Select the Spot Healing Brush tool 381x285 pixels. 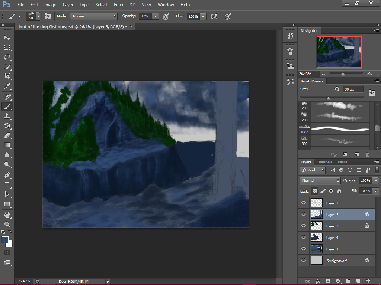pyautogui.click(x=7, y=97)
